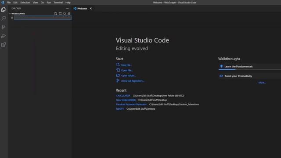Collapse all folders in Explorer
This screenshot has height=158, width=281.
click(69, 14)
